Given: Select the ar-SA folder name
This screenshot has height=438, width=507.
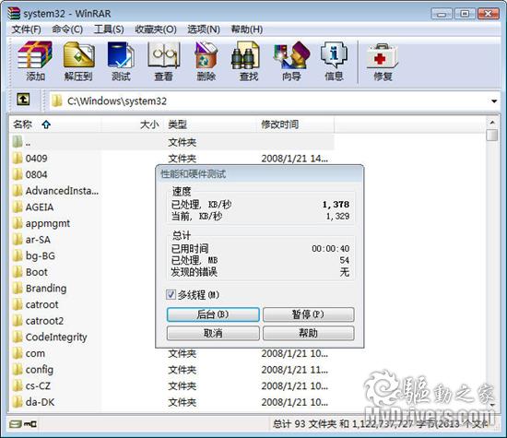Looking at the screenshot, I should click(x=38, y=240).
